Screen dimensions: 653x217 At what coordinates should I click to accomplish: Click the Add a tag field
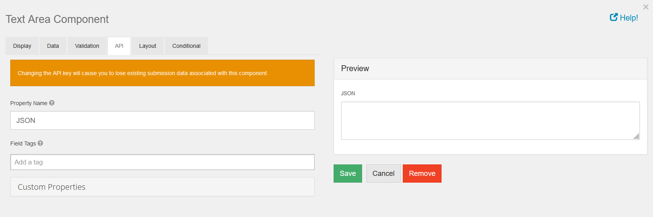[x=162, y=162]
